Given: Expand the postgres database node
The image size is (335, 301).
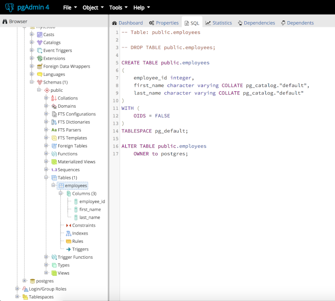Looking at the screenshot, I should 24,281.
